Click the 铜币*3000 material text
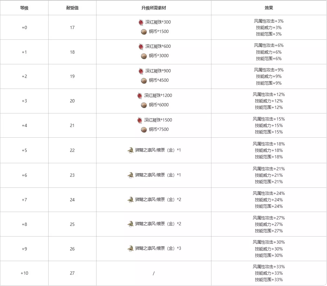 159,56
